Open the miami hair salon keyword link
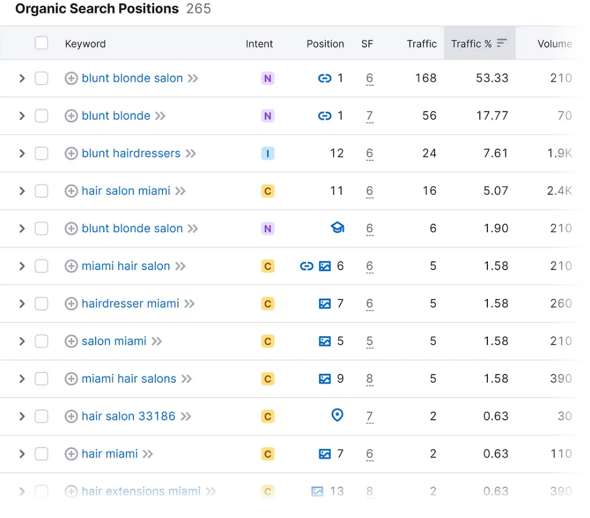Image resolution: width=590 pixels, height=518 pixels. [x=126, y=266]
